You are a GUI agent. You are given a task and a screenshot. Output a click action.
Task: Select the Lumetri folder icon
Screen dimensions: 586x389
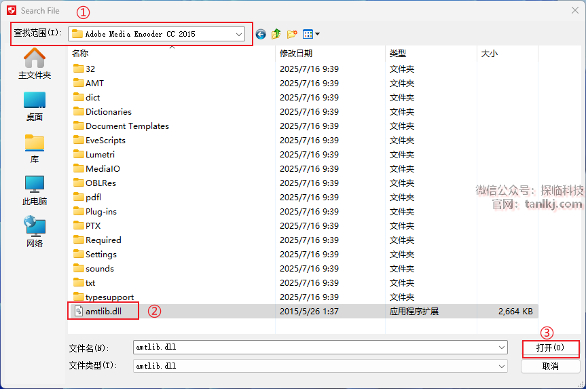click(x=79, y=154)
